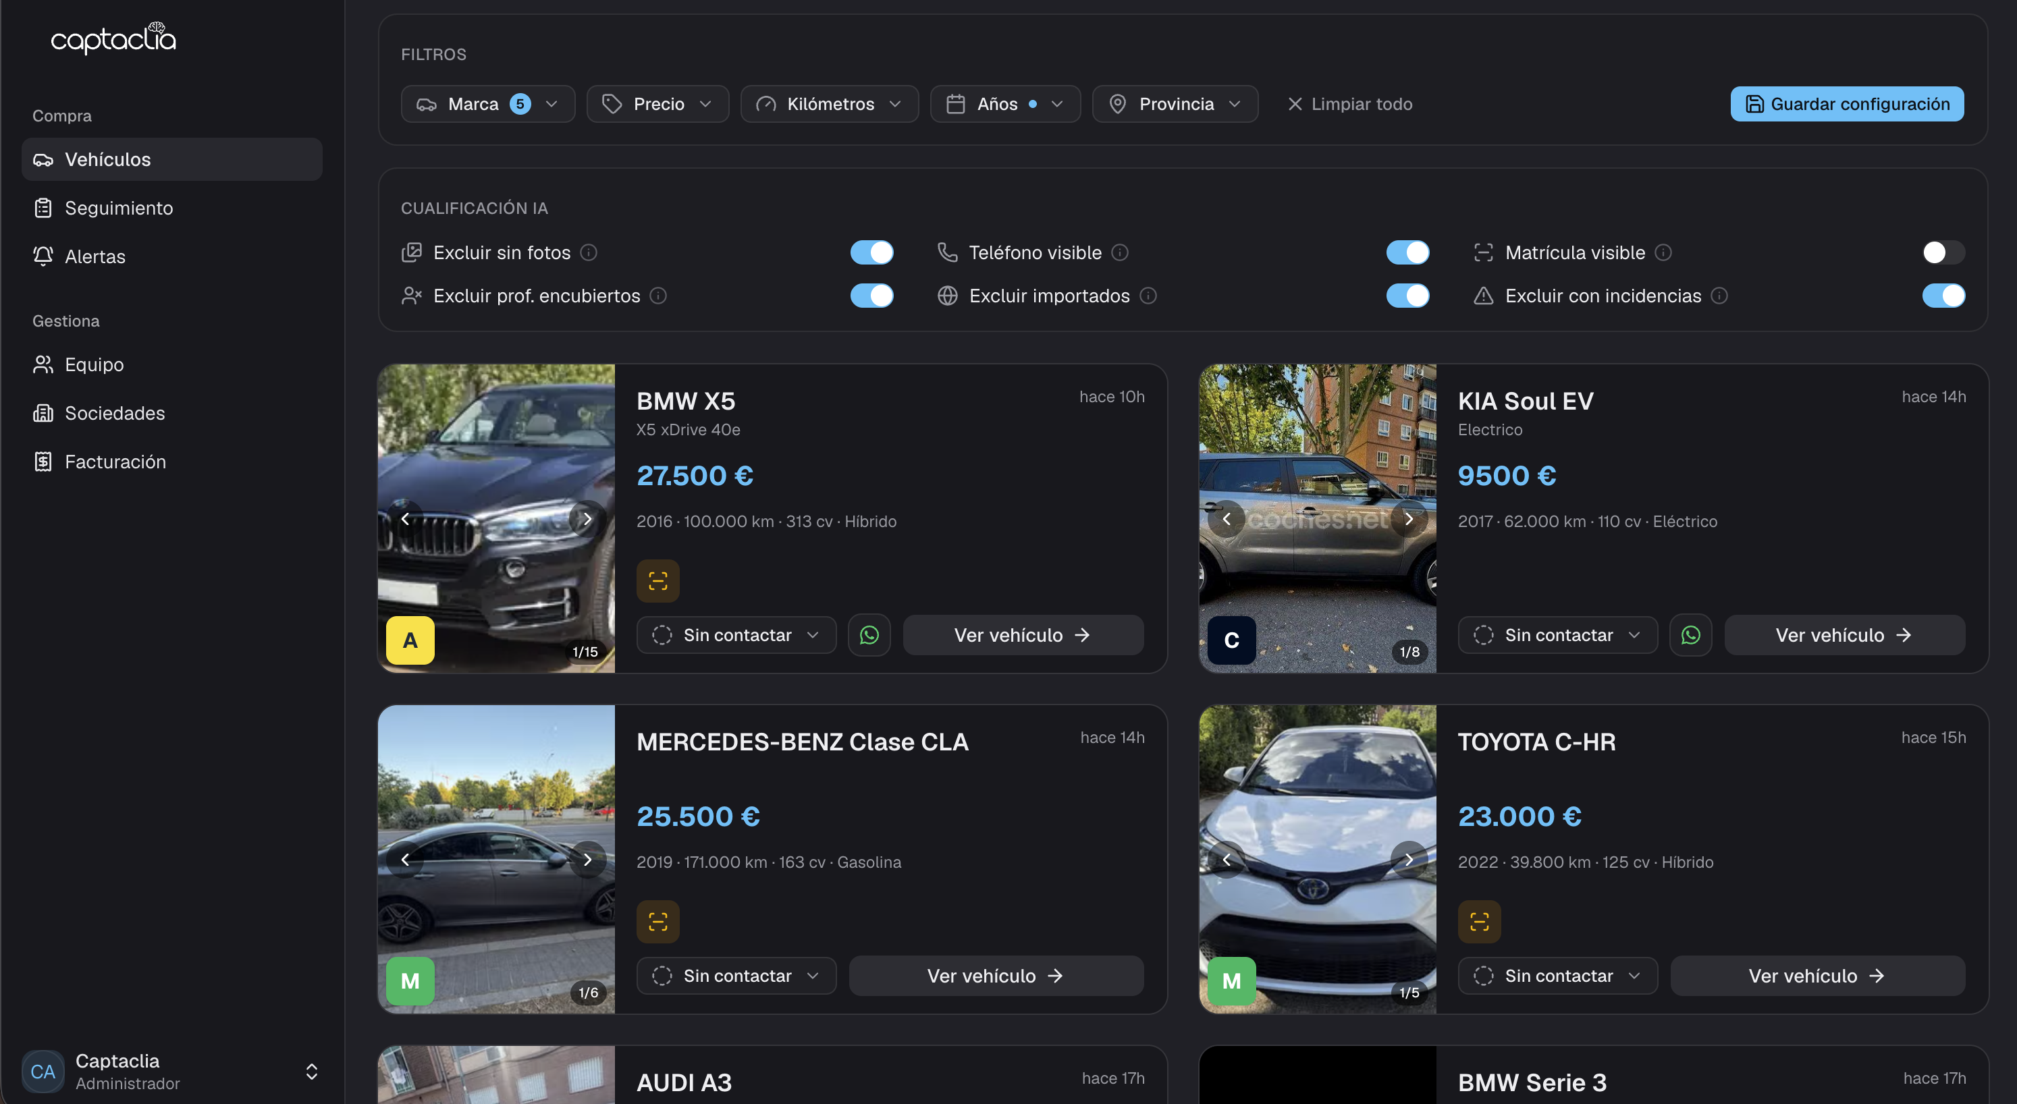Show next photo of the Mercedes-Benz Clase CLA
Viewport: 2017px width, 1104px height.
[587, 859]
